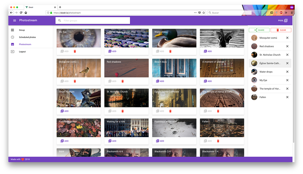Add Beach days to pool

tap(160, 81)
